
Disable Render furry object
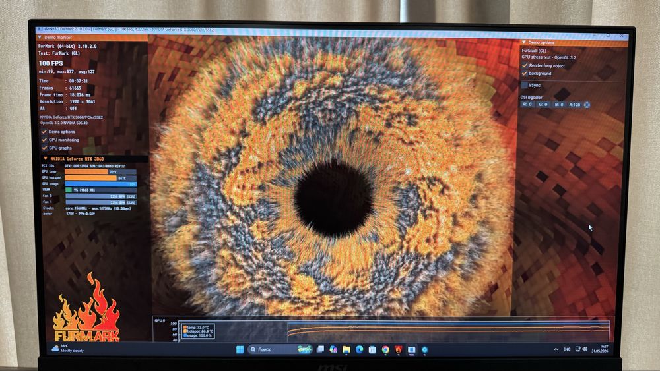coord(525,65)
